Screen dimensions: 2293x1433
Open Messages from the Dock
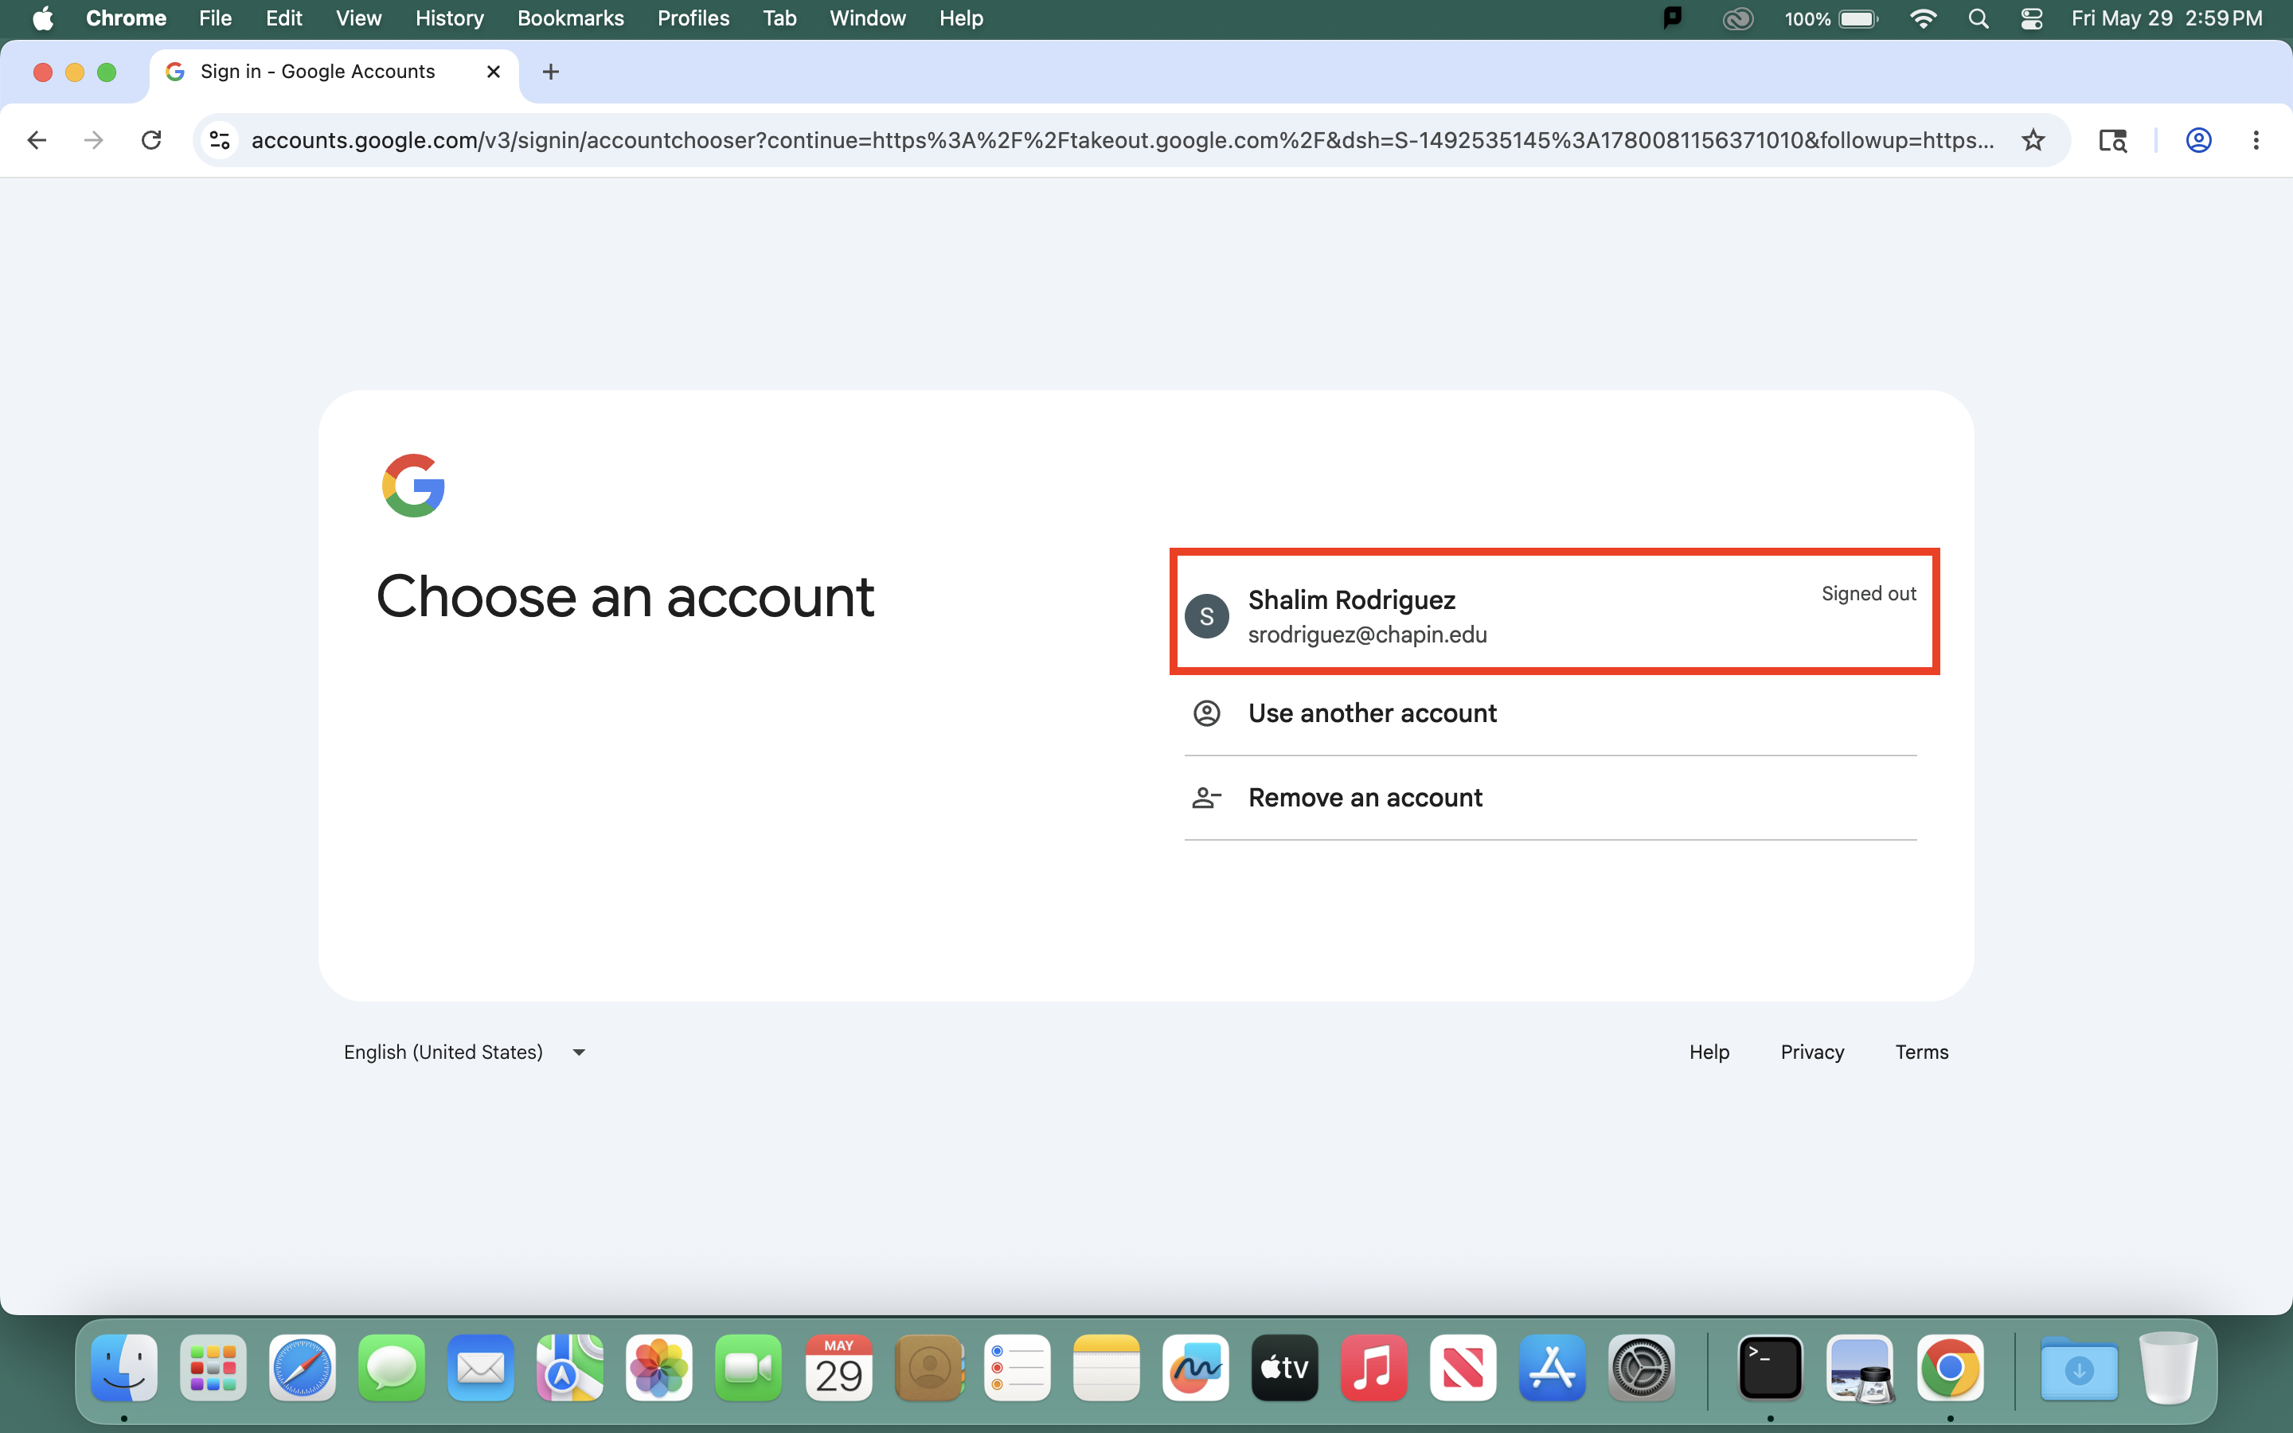(x=392, y=1368)
